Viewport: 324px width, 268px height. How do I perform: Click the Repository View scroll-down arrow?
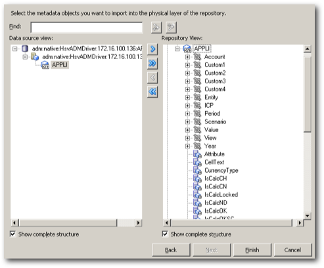click(x=308, y=215)
